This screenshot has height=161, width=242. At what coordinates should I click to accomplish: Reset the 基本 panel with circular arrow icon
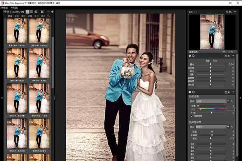click(193, 55)
